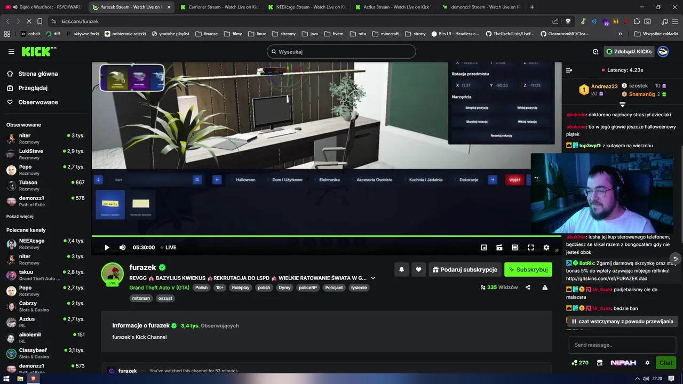This screenshot has height=384, width=683.
Task: Open the user profile avatar menu
Action: tap(663, 52)
